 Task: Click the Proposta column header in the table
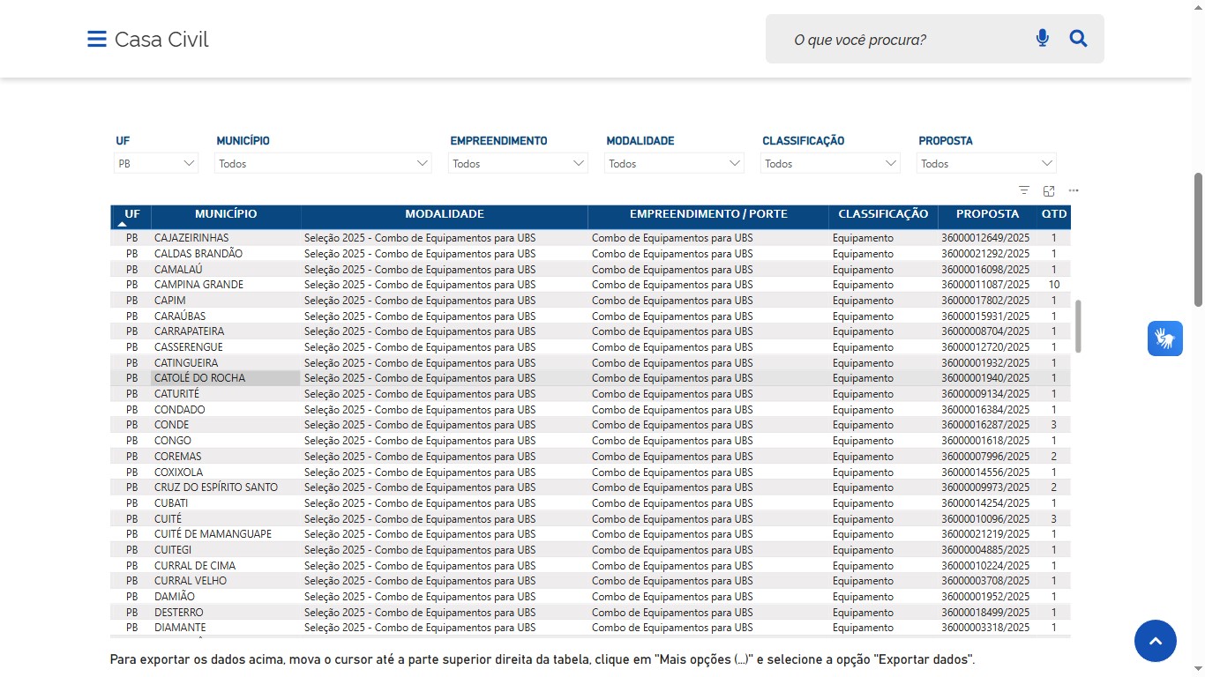(x=987, y=214)
